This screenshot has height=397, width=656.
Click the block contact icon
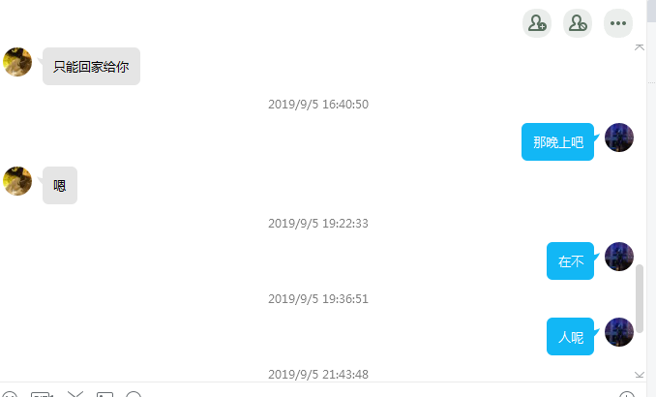click(x=578, y=23)
